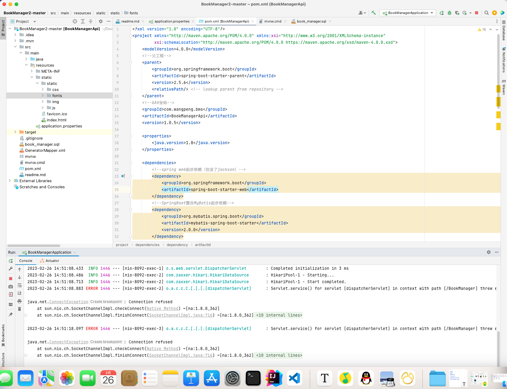
Task: Collapse all nodes in Project panel
Action: click(x=91, y=21)
